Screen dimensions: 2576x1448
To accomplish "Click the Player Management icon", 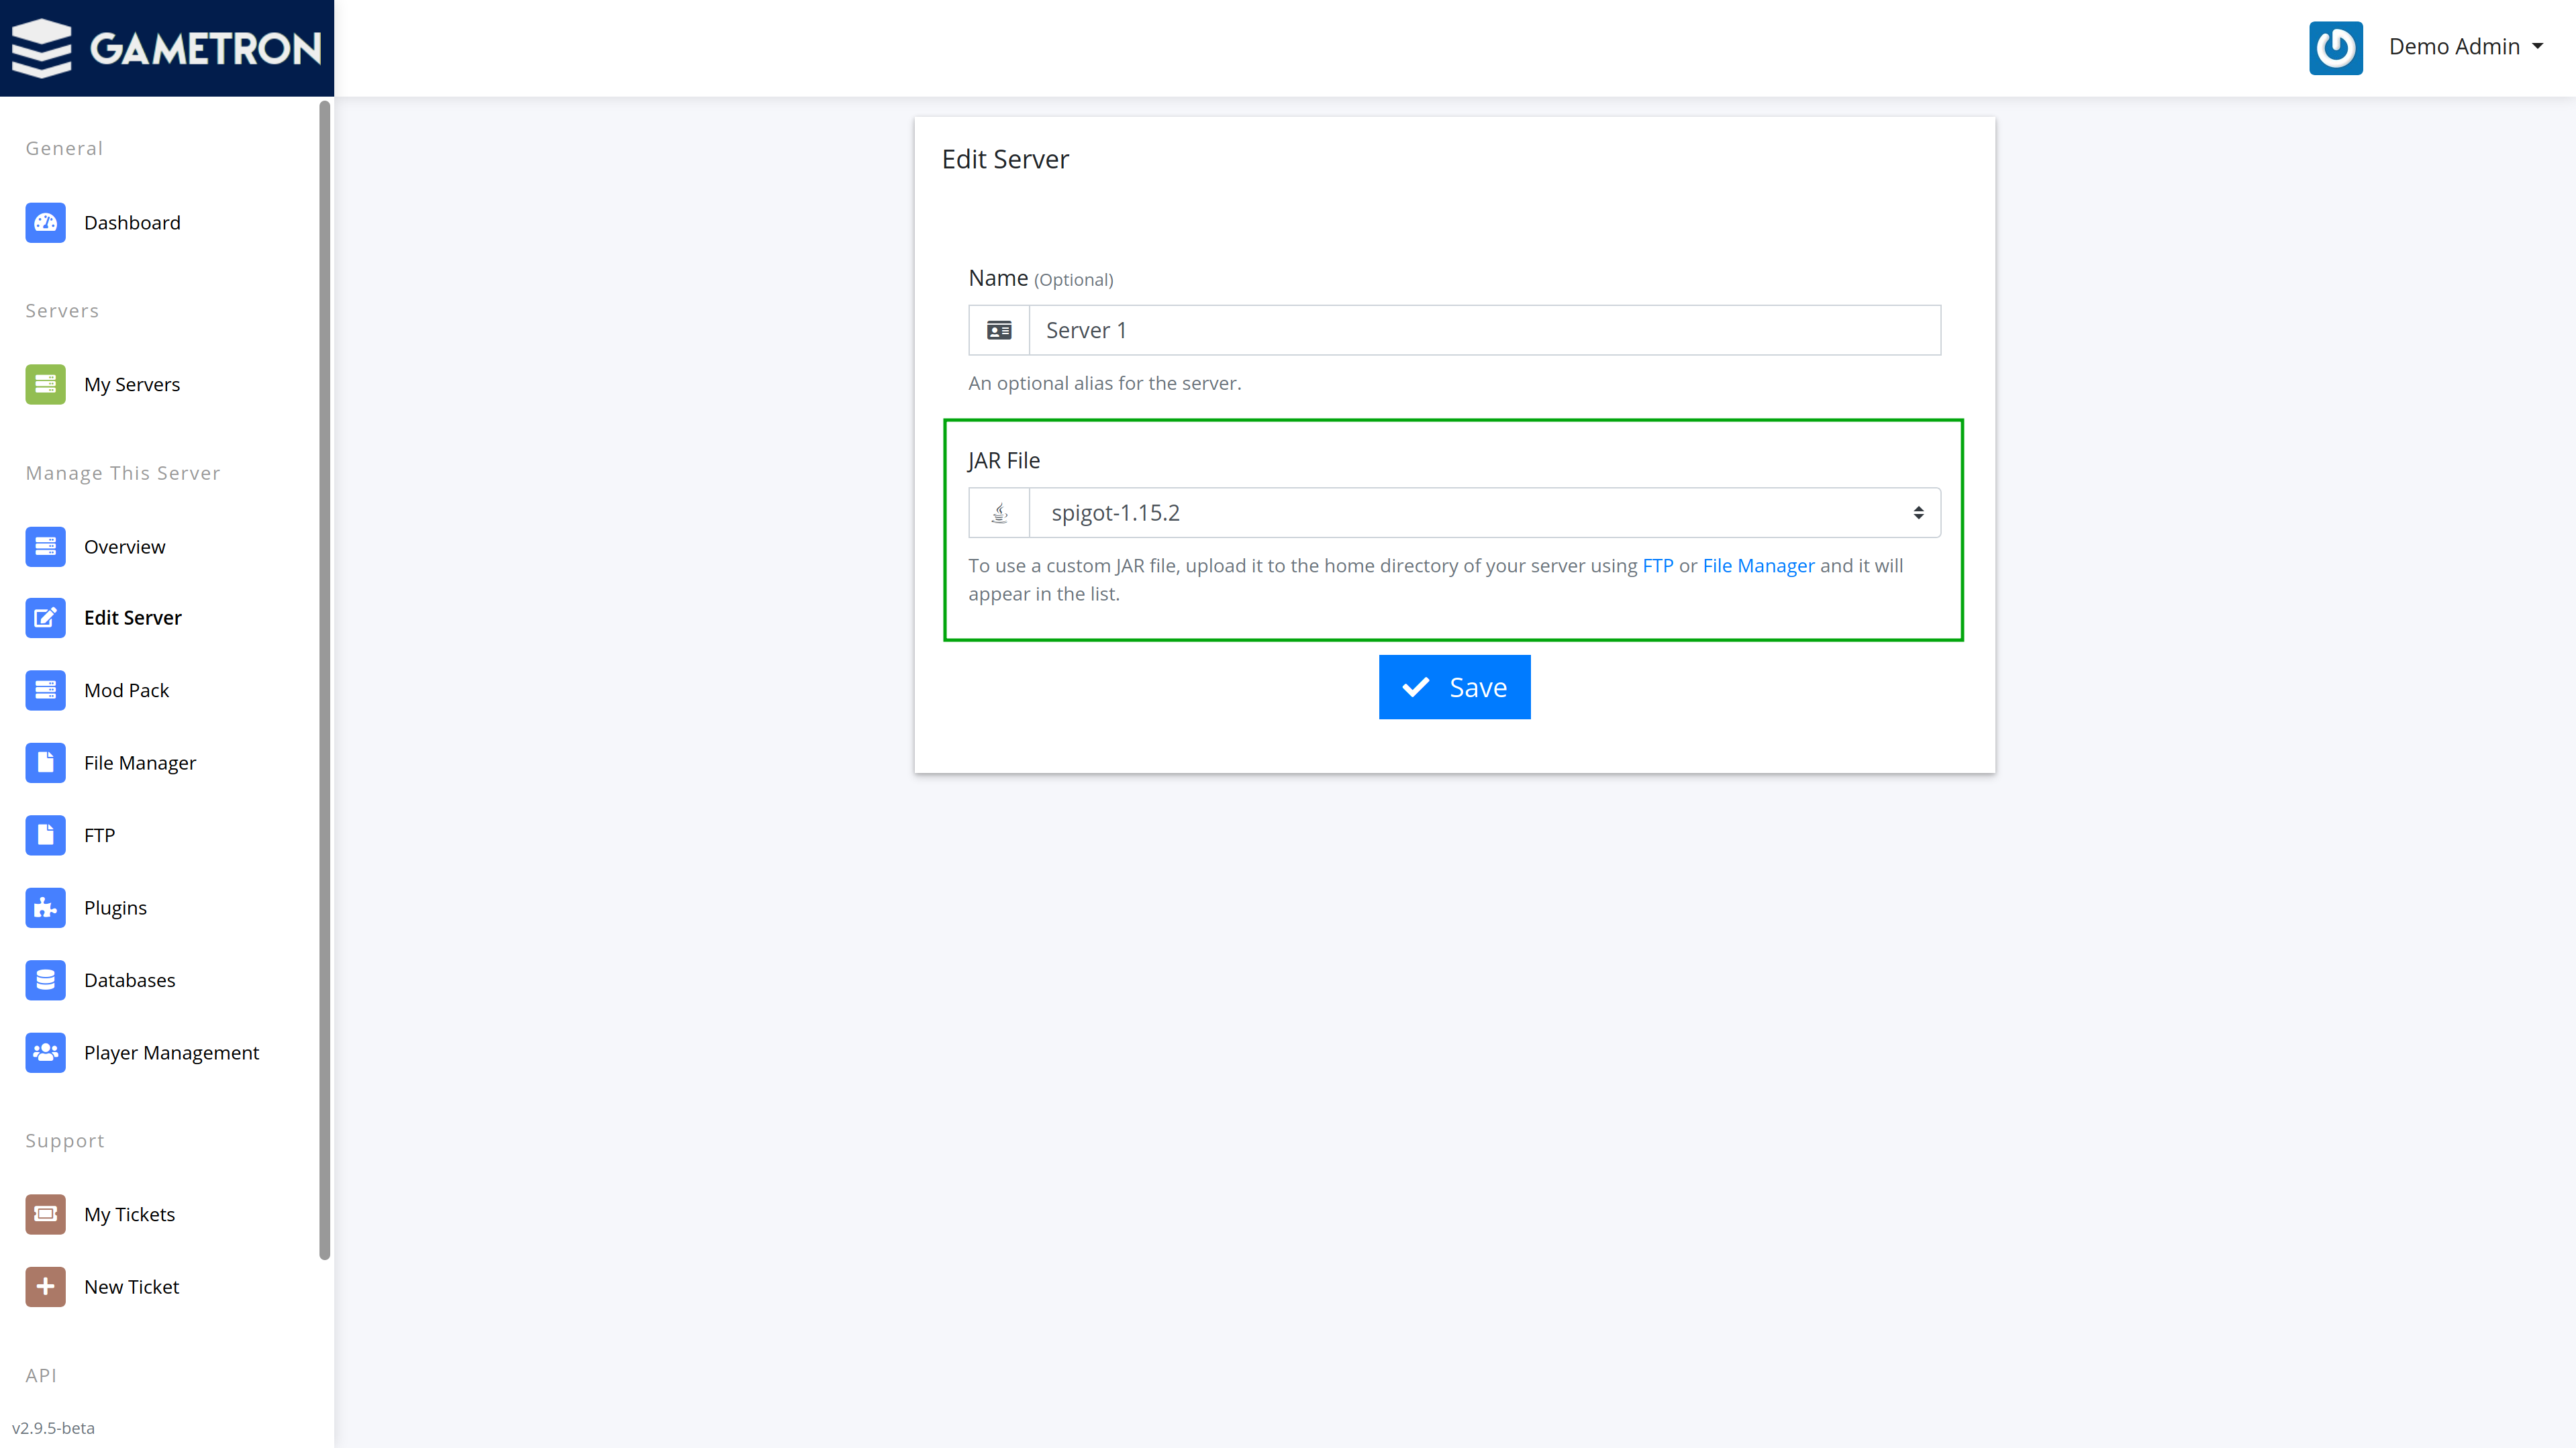I will click(46, 1052).
